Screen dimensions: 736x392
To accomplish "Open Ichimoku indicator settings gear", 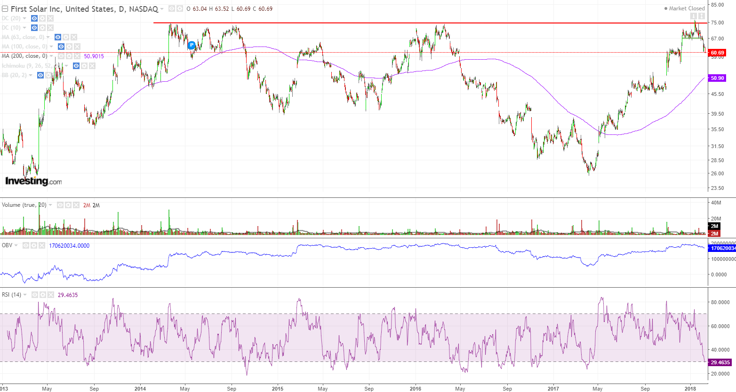I will 84,66.
